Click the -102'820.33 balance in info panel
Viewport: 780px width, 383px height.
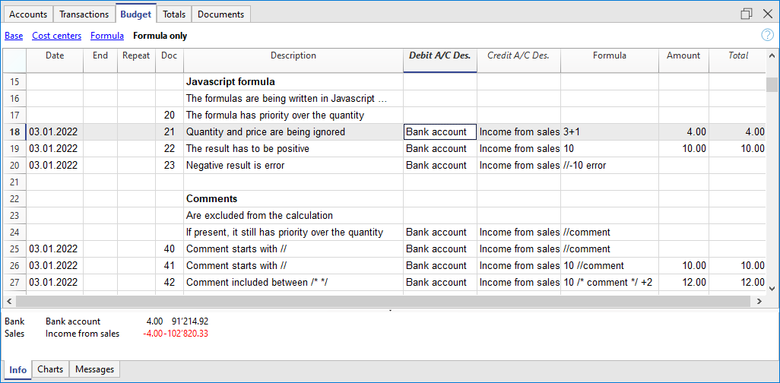(x=185, y=334)
